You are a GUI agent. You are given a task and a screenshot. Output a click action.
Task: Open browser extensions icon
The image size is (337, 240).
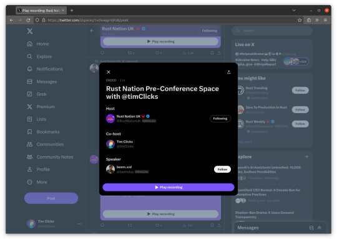tap(309, 20)
